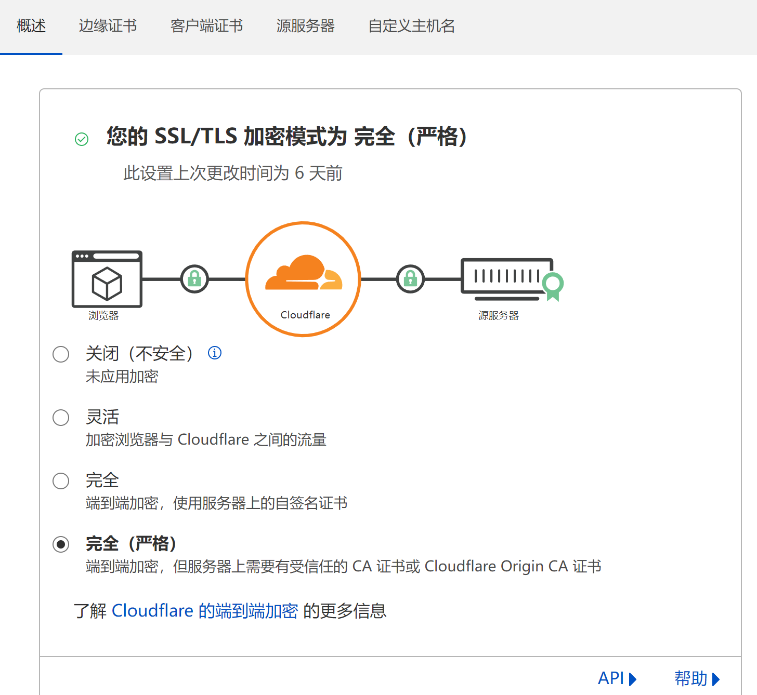The height and width of the screenshot is (695, 757).
Task: Click the Cloudflare label inside the orange circle
Action: coord(305,315)
